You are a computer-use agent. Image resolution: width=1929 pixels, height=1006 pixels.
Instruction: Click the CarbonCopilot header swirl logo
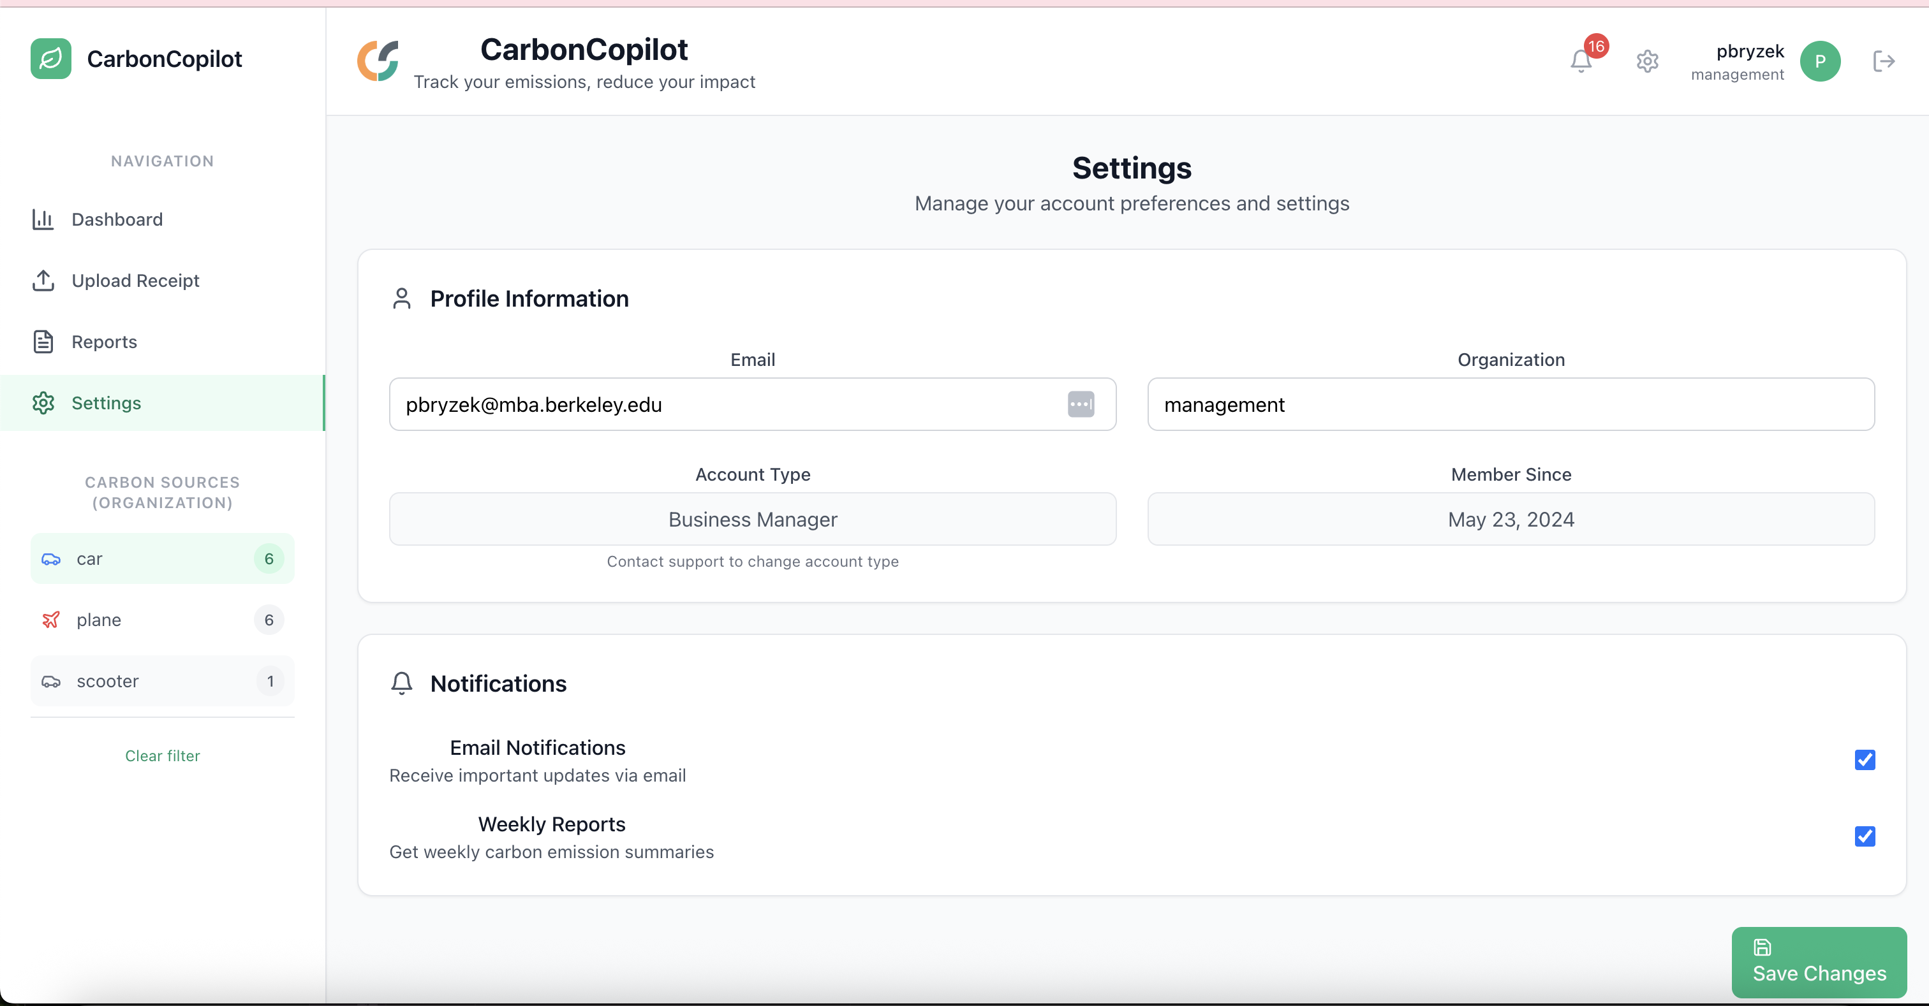click(378, 61)
